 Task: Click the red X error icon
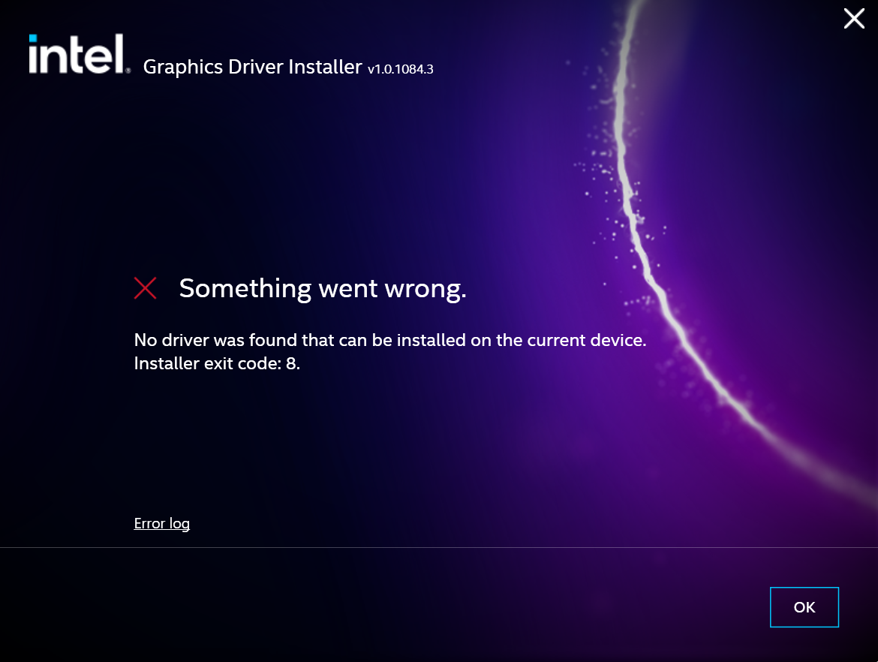[x=145, y=288]
